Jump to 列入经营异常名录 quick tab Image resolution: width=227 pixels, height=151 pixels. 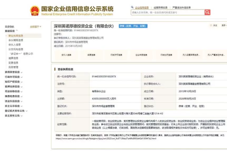click(191, 55)
